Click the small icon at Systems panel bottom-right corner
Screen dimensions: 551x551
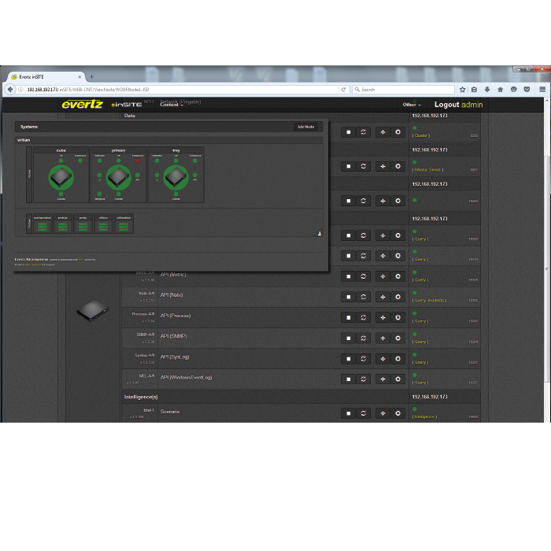click(x=320, y=234)
